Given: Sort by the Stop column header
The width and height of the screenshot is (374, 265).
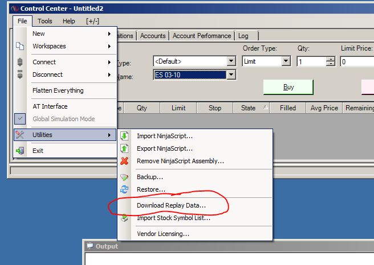Looking at the screenshot, I should 215,108.
